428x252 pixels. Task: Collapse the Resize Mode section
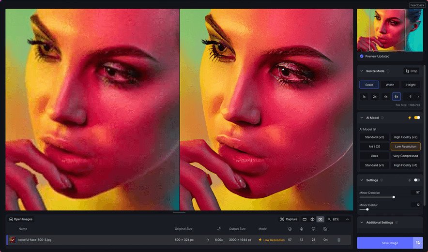(x=362, y=71)
